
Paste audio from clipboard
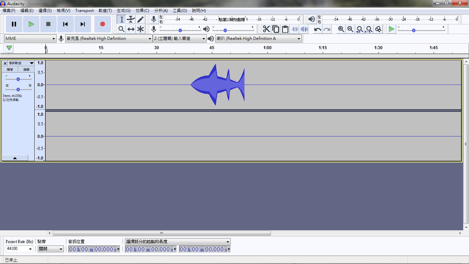(285, 29)
